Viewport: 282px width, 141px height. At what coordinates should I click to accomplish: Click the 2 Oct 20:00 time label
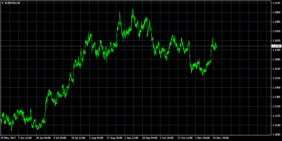[166, 138]
